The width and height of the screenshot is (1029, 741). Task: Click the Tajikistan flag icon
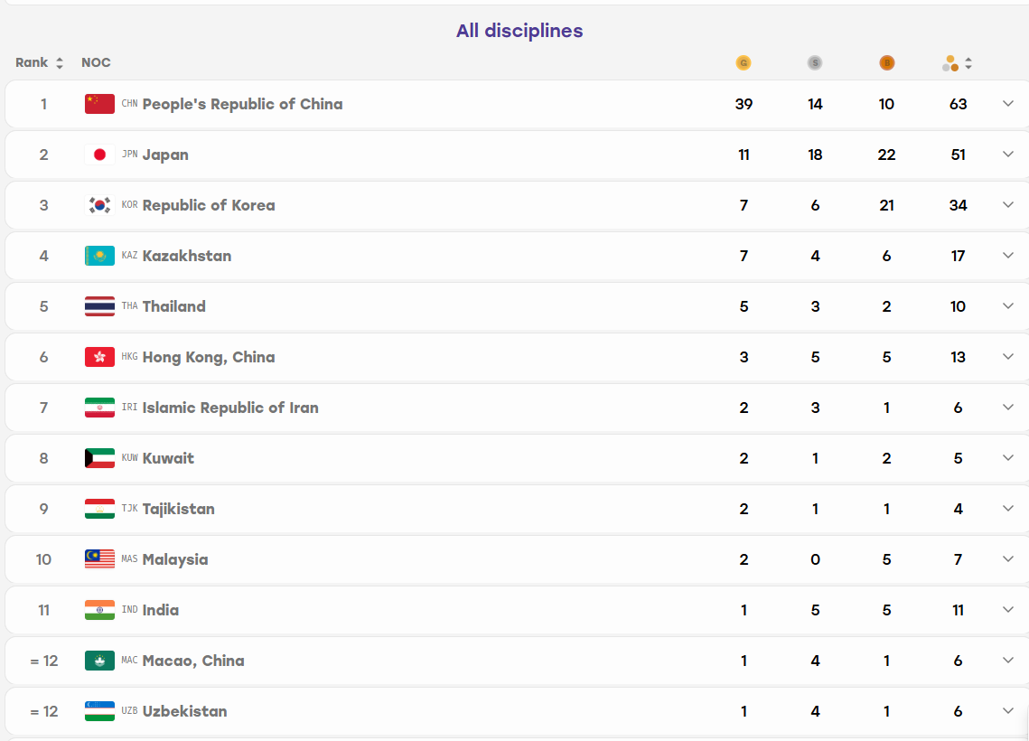pyautogui.click(x=99, y=508)
